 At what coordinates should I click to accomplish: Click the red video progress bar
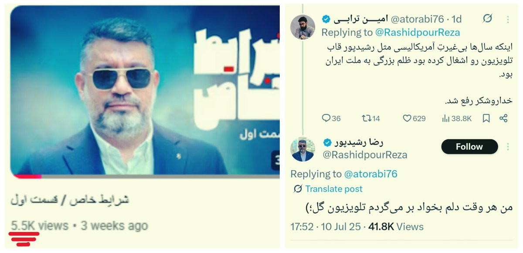(26, 176)
